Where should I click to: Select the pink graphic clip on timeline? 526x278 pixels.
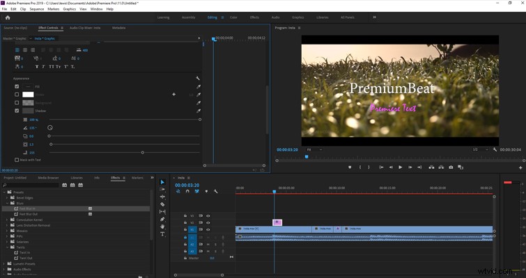(x=277, y=222)
